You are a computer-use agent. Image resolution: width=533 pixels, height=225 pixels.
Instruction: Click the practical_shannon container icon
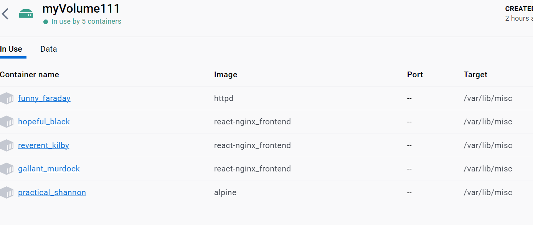click(x=7, y=192)
